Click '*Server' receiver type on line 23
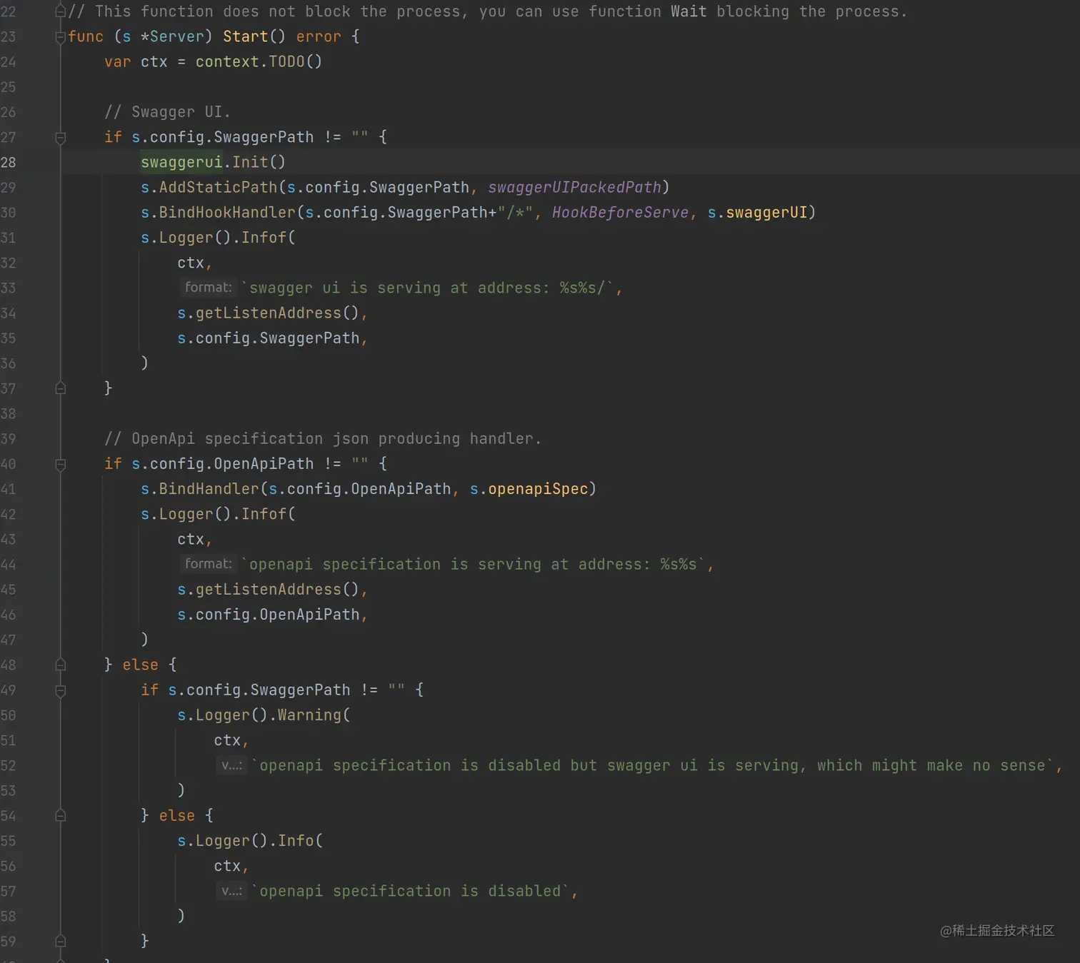 pyautogui.click(x=172, y=36)
